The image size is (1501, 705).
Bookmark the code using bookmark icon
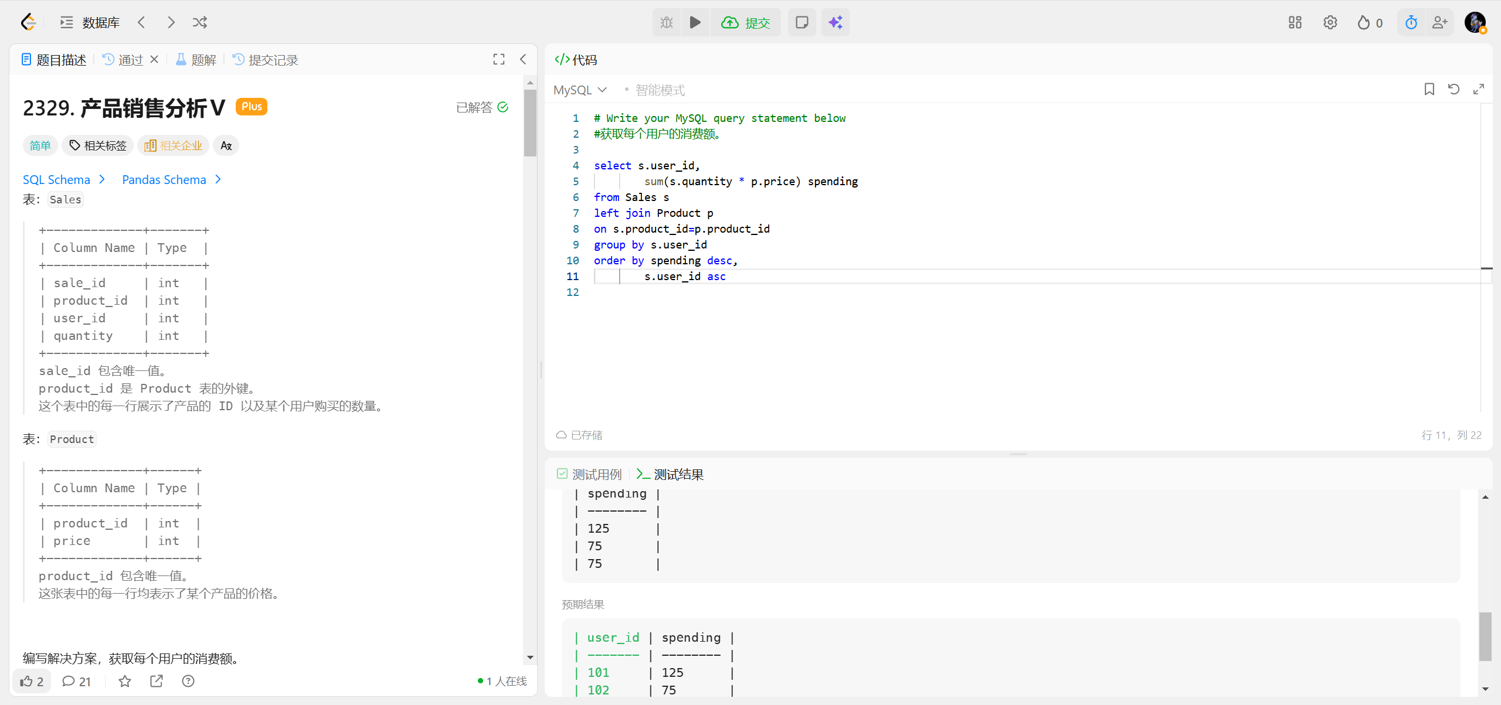tap(1429, 89)
